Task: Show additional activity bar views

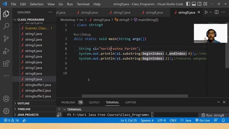Action: click(x=6, y=76)
